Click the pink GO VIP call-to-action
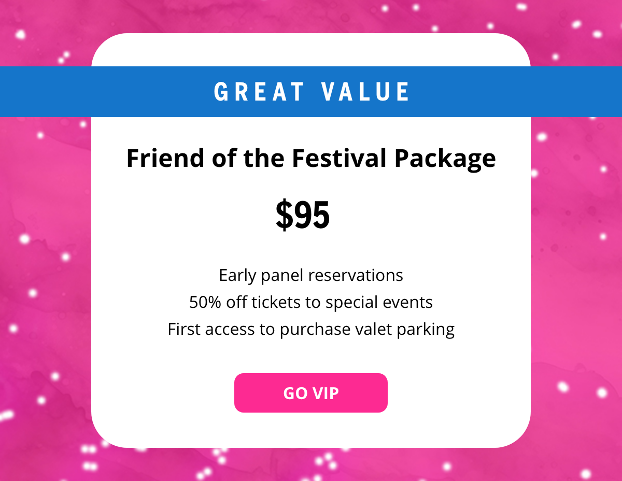The height and width of the screenshot is (481, 622). (311, 393)
